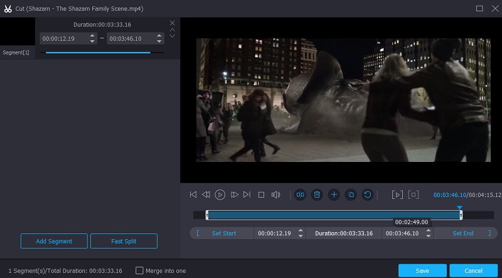Click the current time 00:03:46.10 readout

click(450, 195)
